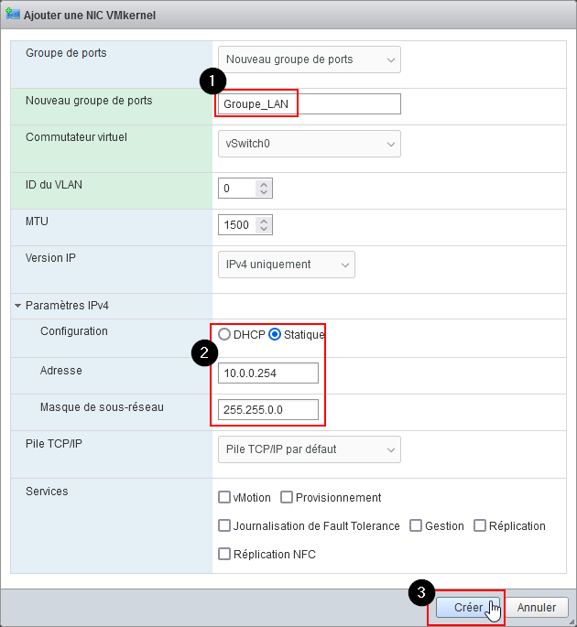Increase the MTU with up arrow

263,221
